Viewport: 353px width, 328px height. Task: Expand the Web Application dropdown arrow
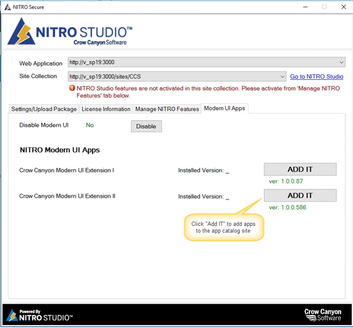tap(341, 62)
